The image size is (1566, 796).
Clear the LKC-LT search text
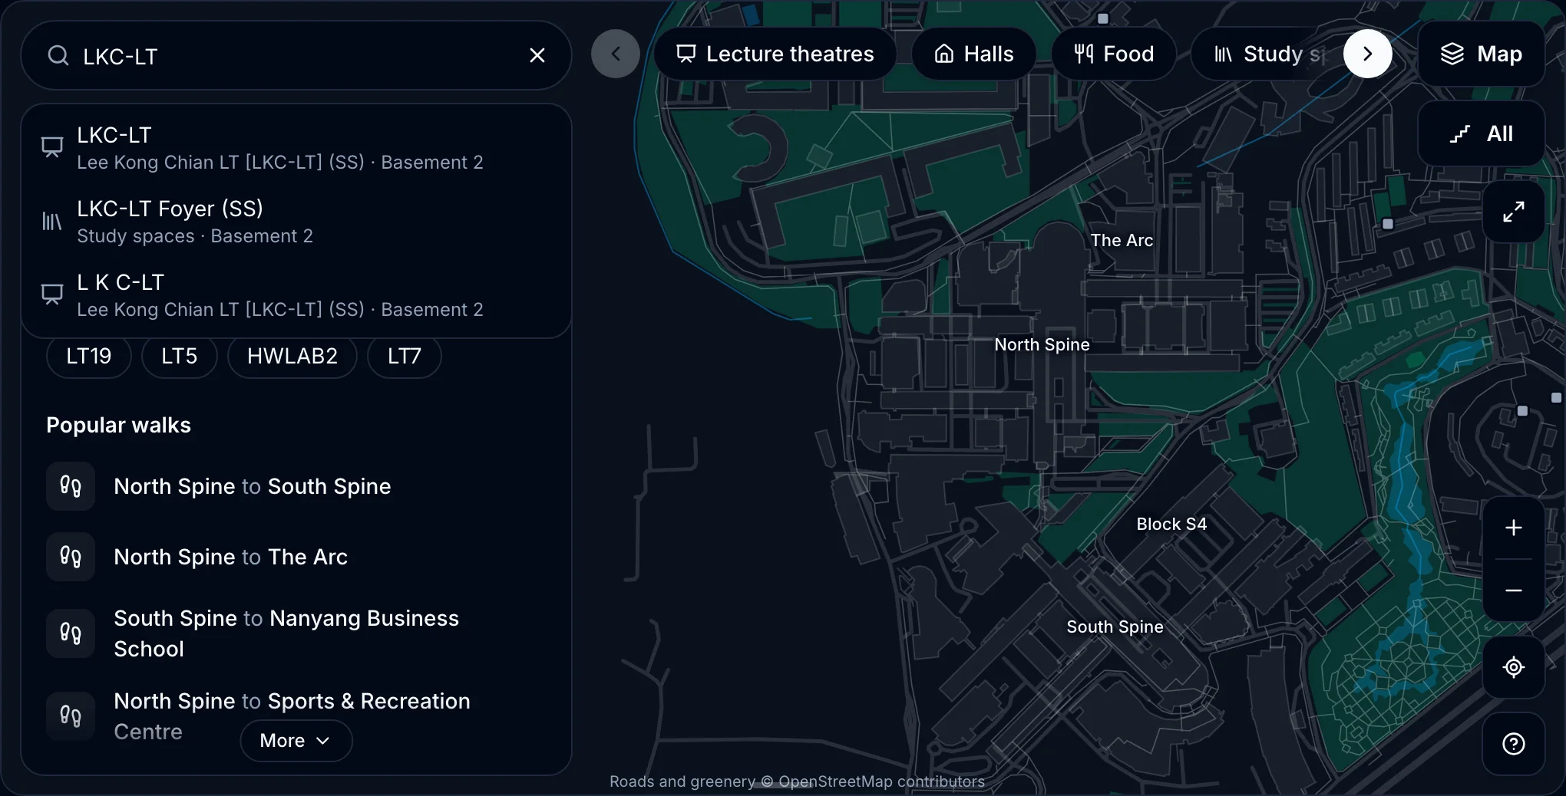pyautogui.click(x=537, y=55)
